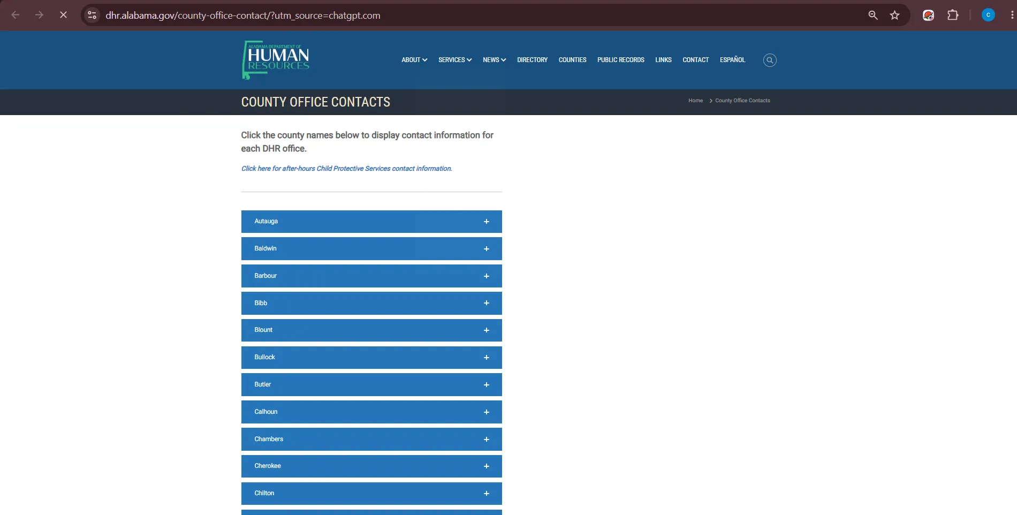
Task: Click the plus icon on Baldwin row
Action: coord(487,249)
